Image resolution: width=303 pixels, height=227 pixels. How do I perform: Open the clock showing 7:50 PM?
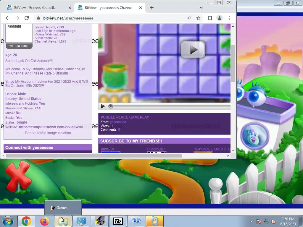click(x=288, y=221)
